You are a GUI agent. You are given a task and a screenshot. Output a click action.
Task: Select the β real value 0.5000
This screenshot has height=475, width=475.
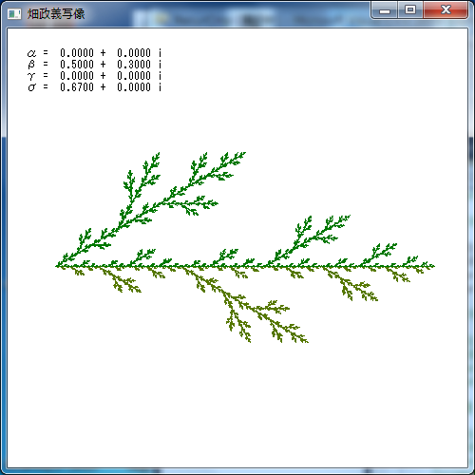tap(77, 65)
